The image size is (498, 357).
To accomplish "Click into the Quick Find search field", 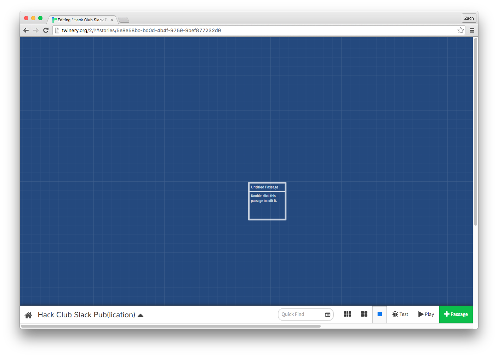I will [301, 314].
